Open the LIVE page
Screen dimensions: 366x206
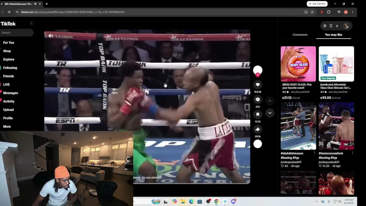(6, 84)
